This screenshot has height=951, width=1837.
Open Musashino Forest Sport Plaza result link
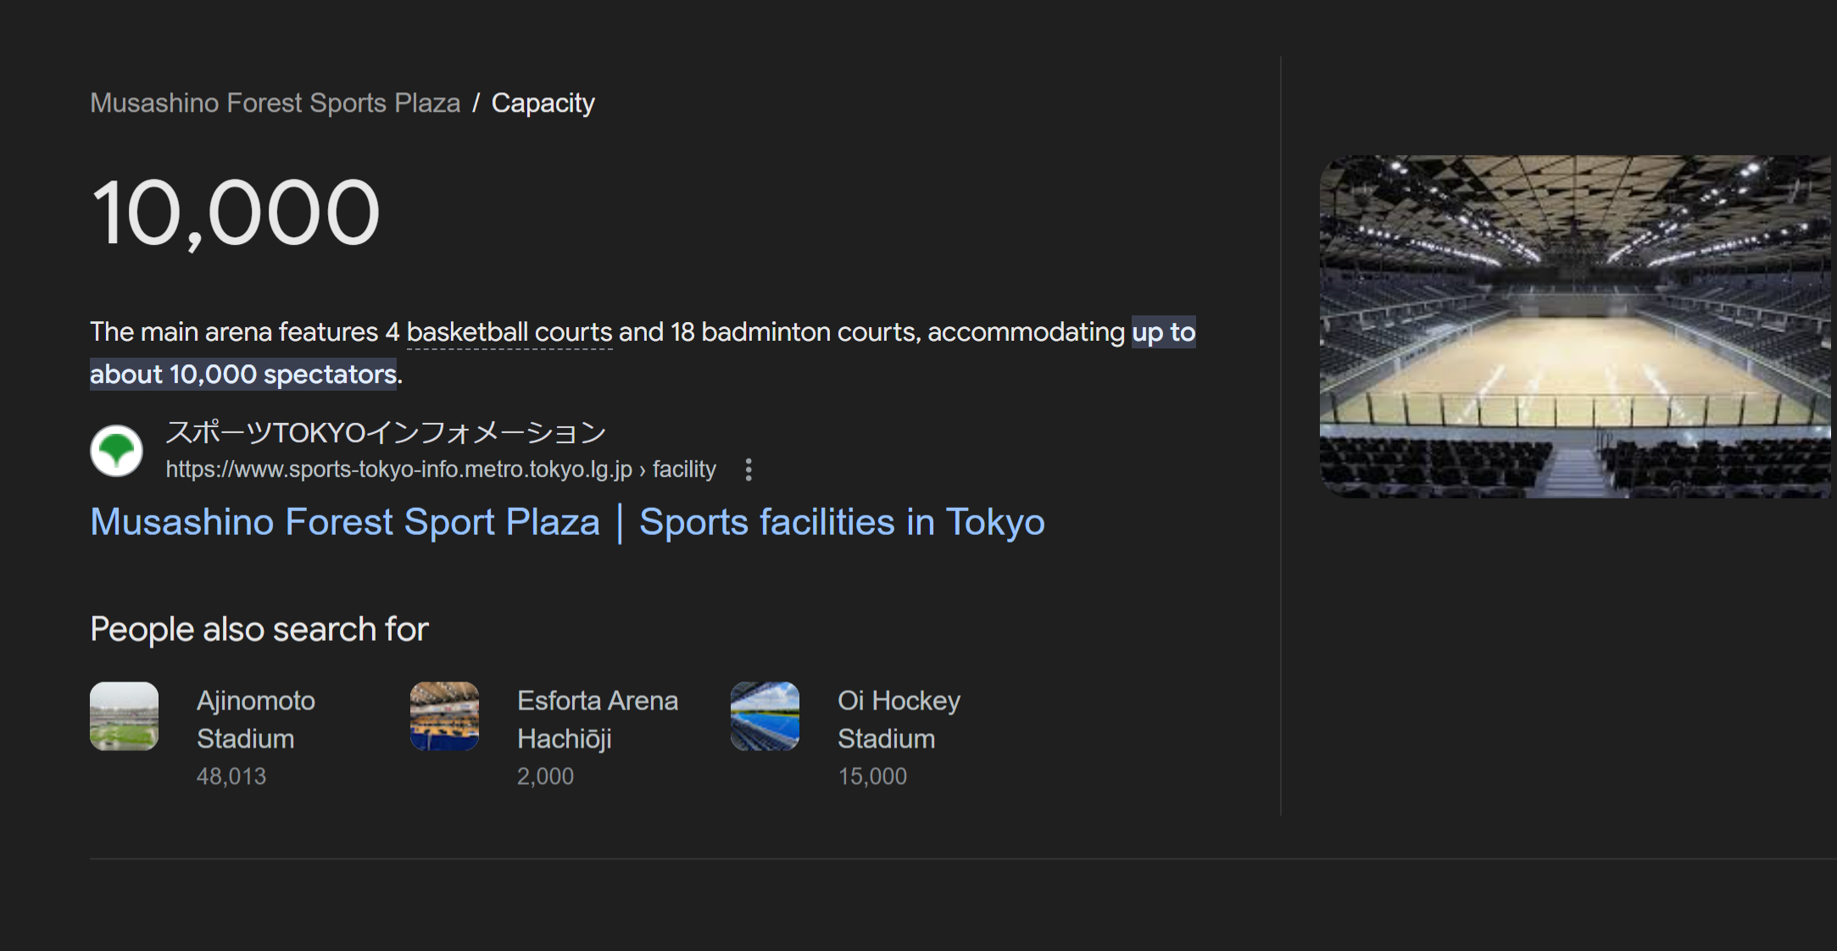567,522
